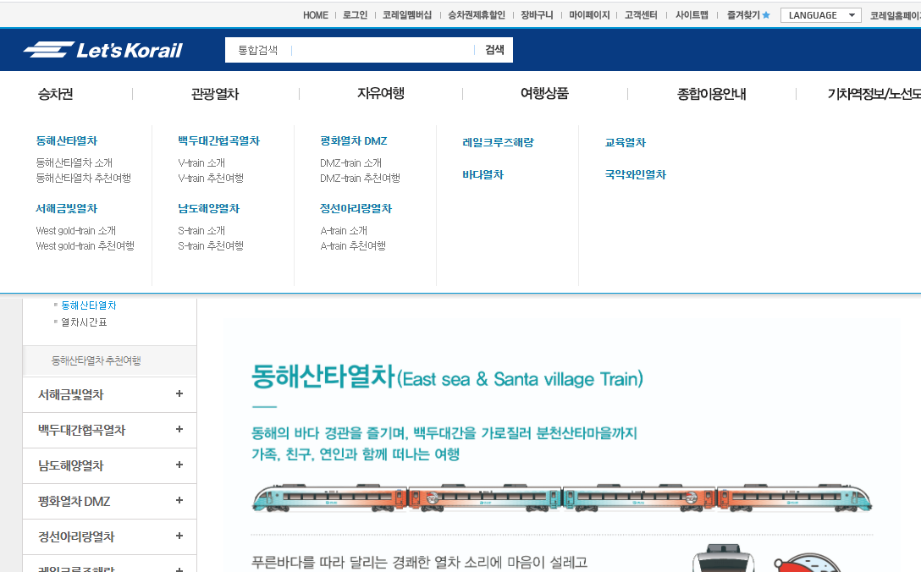Open 동해산타열차 추천여행 in mega menu
The width and height of the screenshot is (921, 572).
(84, 178)
